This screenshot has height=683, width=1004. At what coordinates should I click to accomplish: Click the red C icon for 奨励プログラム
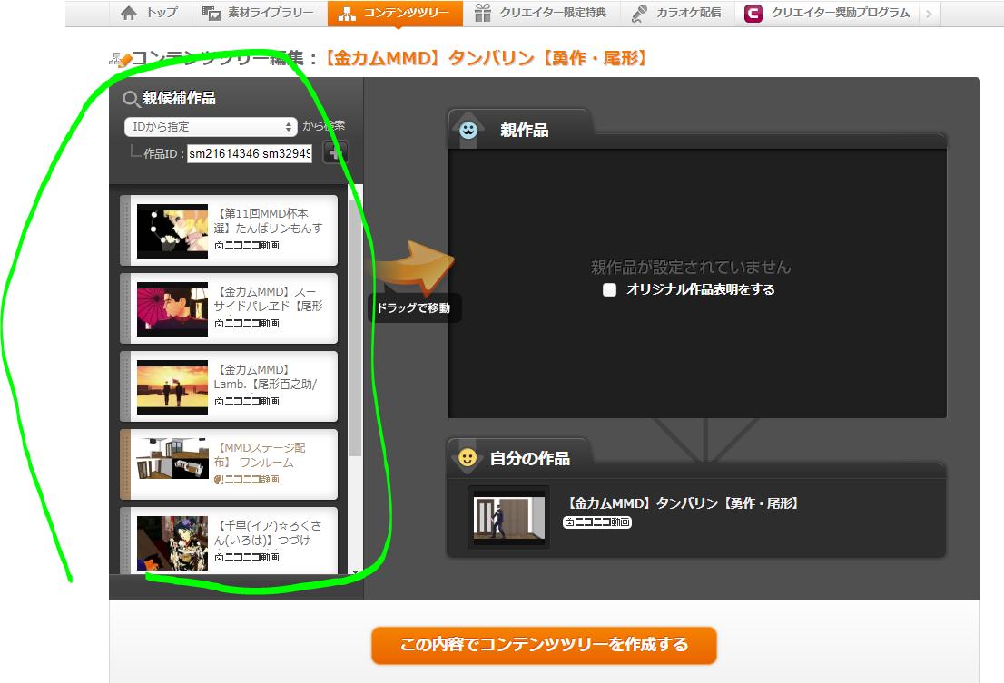coord(753,14)
